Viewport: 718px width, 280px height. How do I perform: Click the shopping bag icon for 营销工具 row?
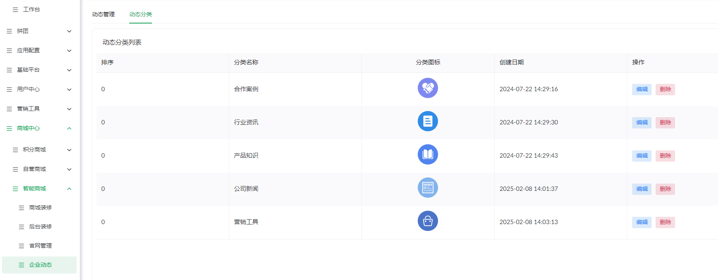point(428,221)
